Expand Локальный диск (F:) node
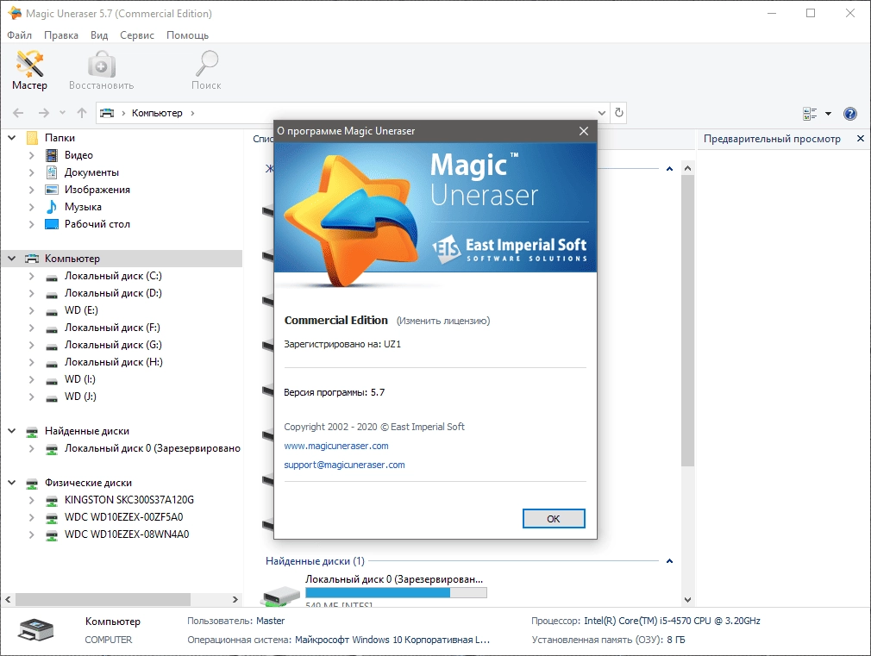 [32, 328]
